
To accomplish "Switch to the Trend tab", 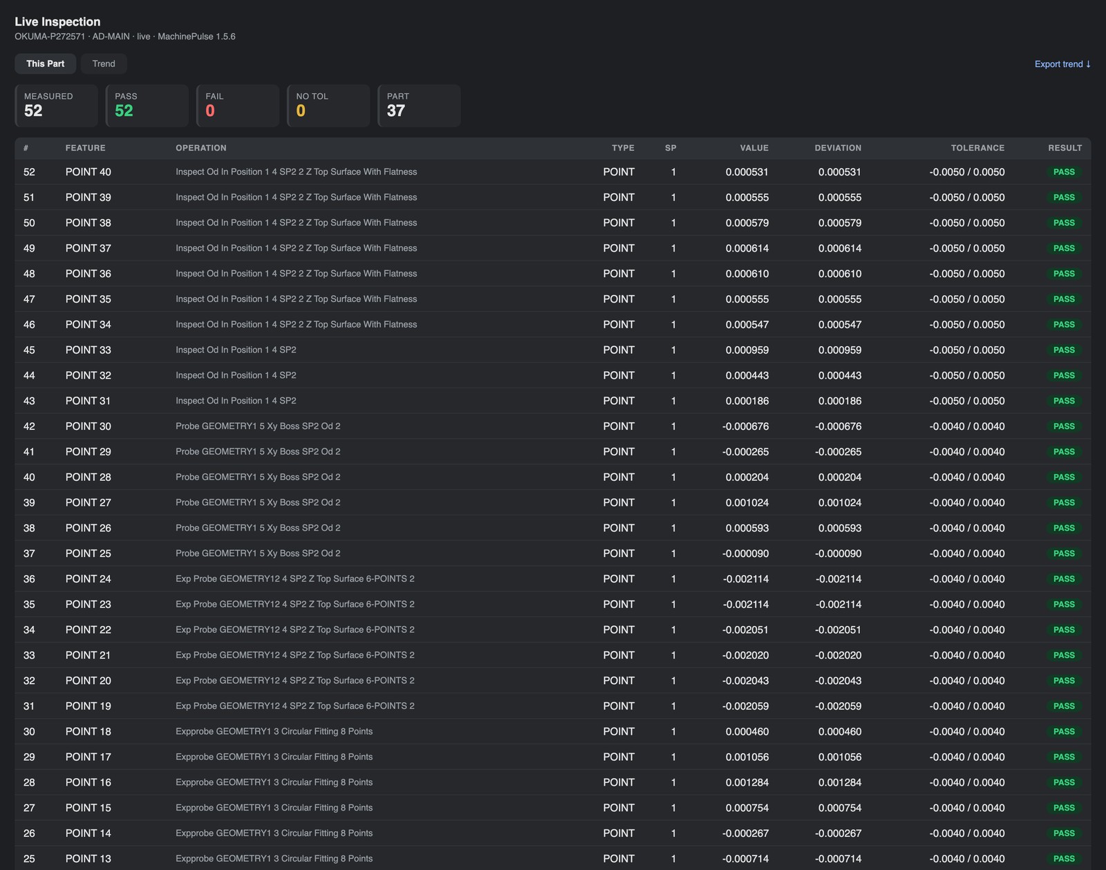I will pos(104,64).
